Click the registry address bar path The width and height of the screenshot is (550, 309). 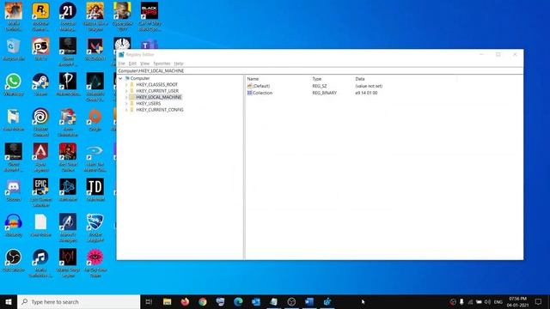tap(320, 70)
